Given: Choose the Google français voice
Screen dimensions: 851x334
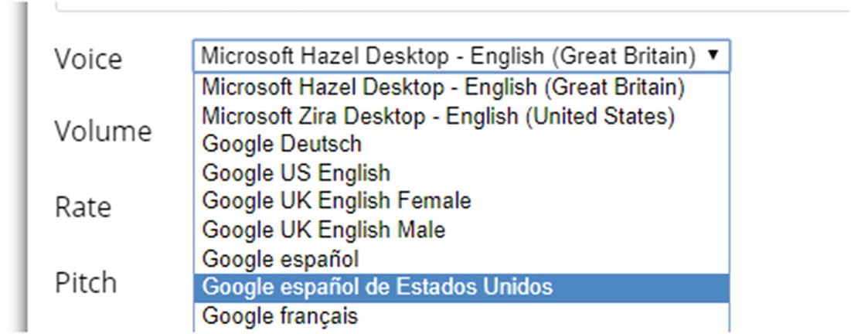Looking at the screenshot, I should tap(280, 315).
